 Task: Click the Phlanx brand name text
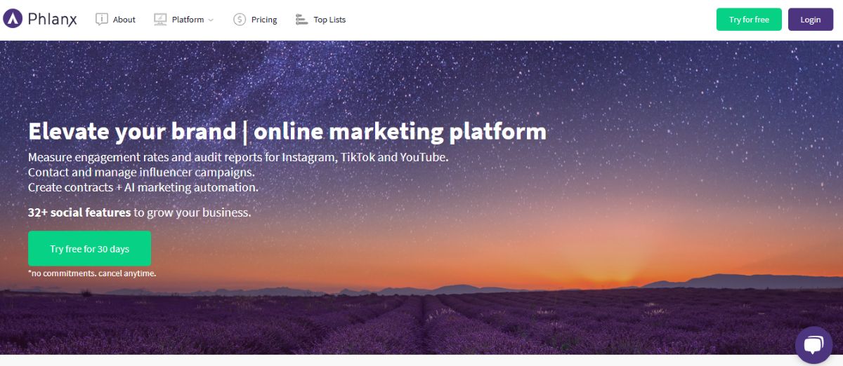pos(53,20)
